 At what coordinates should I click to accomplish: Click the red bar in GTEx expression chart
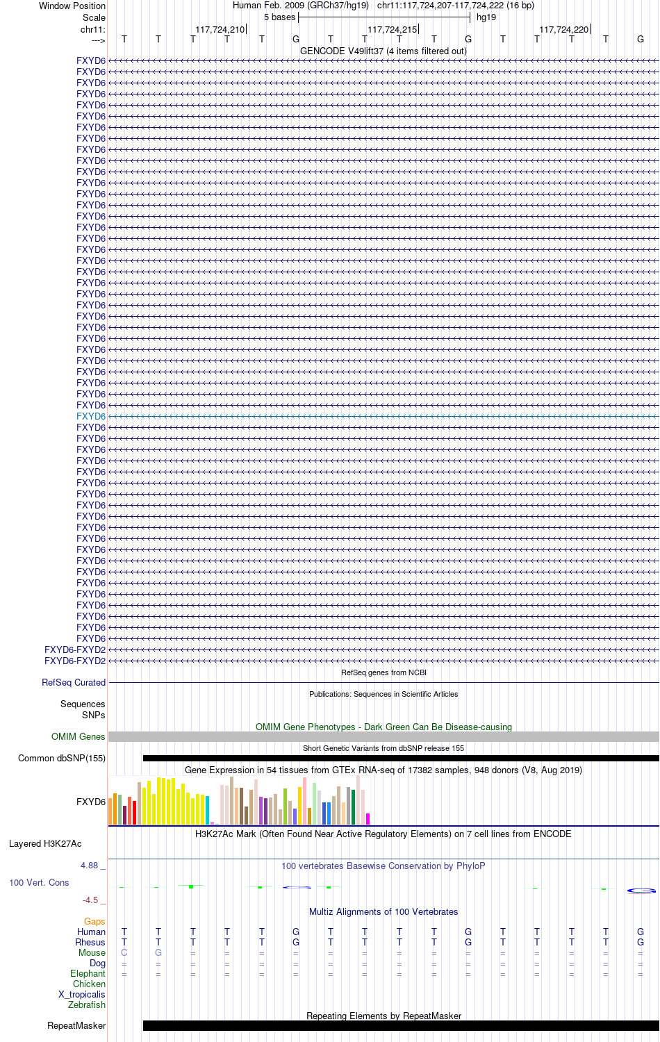click(x=135, y=813)
